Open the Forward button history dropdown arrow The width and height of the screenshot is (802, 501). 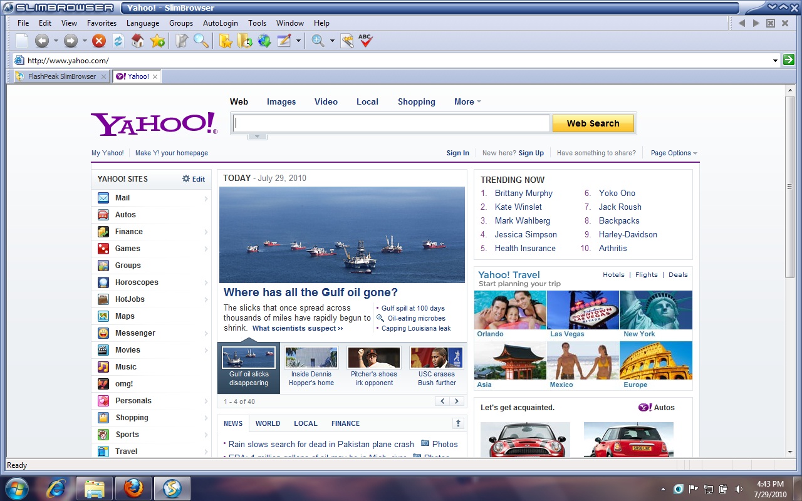pos(84,41)
